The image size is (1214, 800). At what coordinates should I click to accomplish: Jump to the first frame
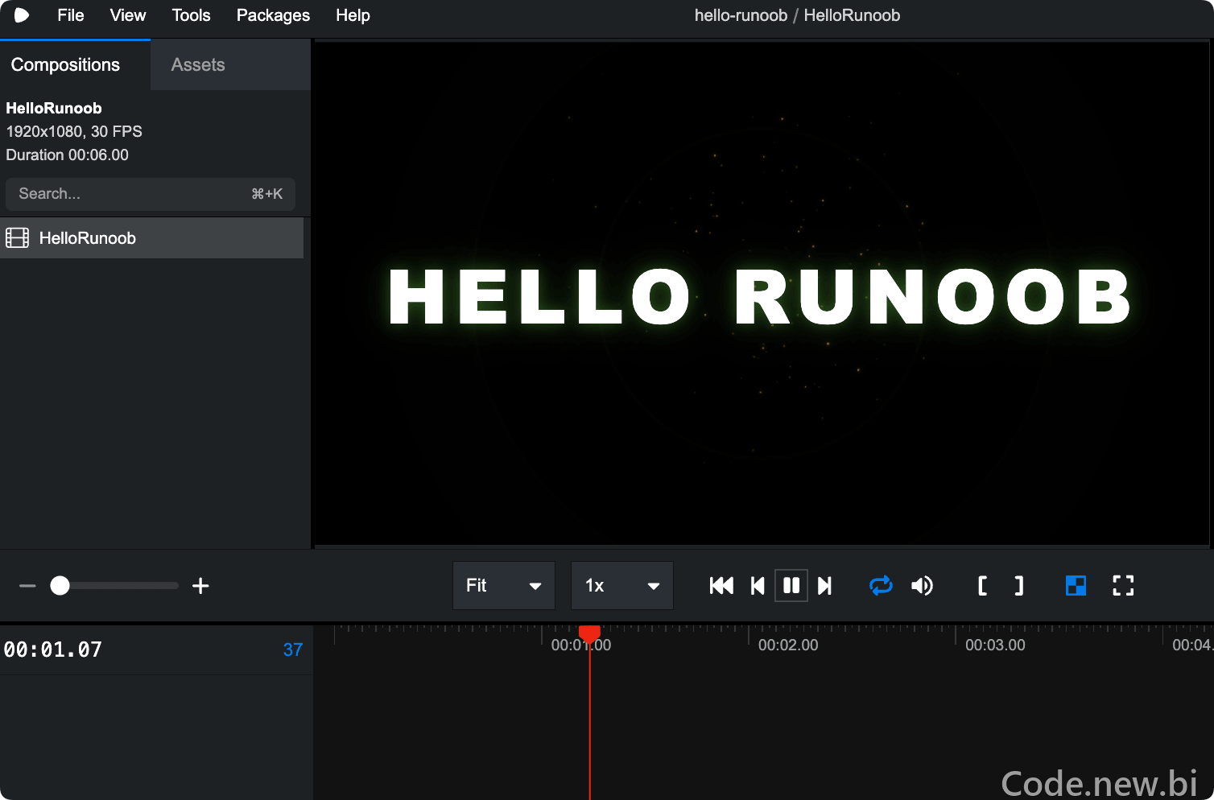[x=722, y=585]
